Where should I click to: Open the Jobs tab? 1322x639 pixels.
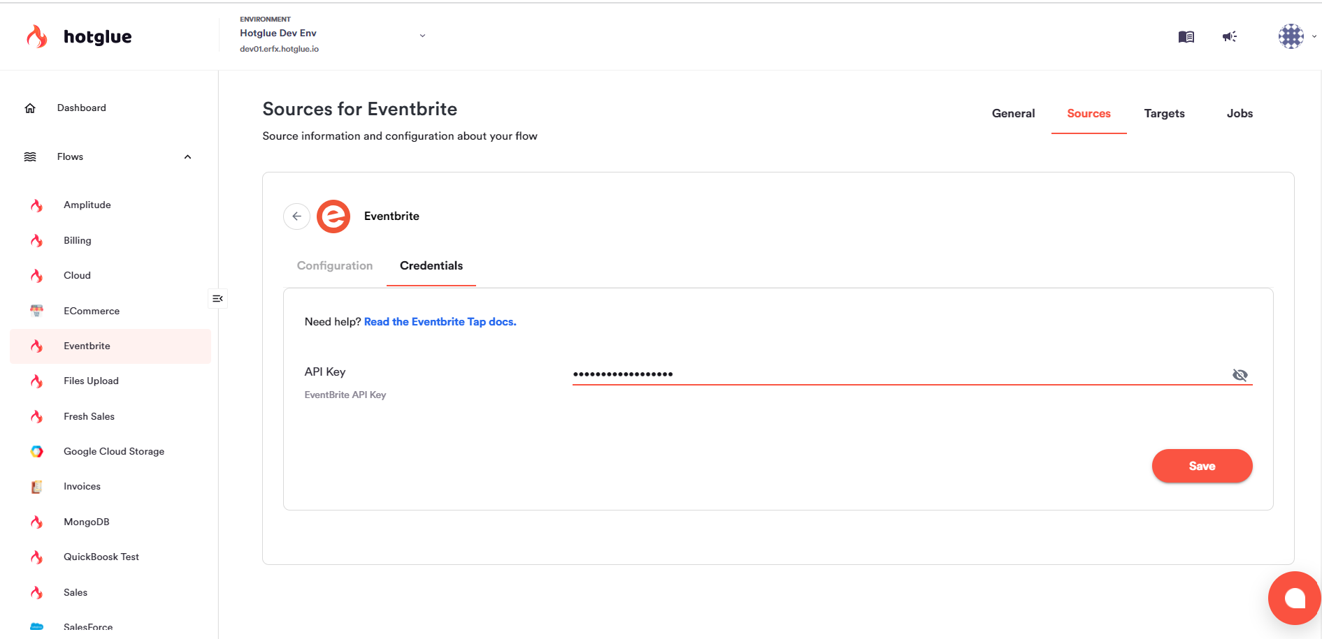click(1240, 113)
